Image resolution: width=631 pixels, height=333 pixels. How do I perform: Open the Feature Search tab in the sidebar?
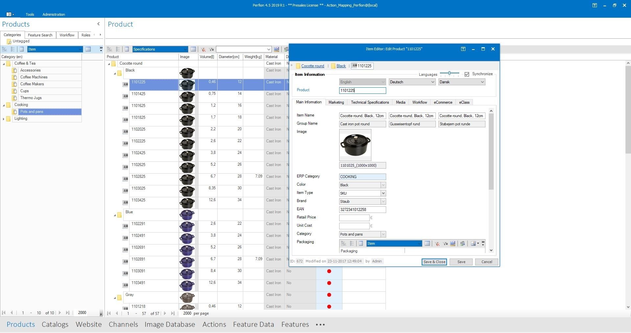coord(40,35)
